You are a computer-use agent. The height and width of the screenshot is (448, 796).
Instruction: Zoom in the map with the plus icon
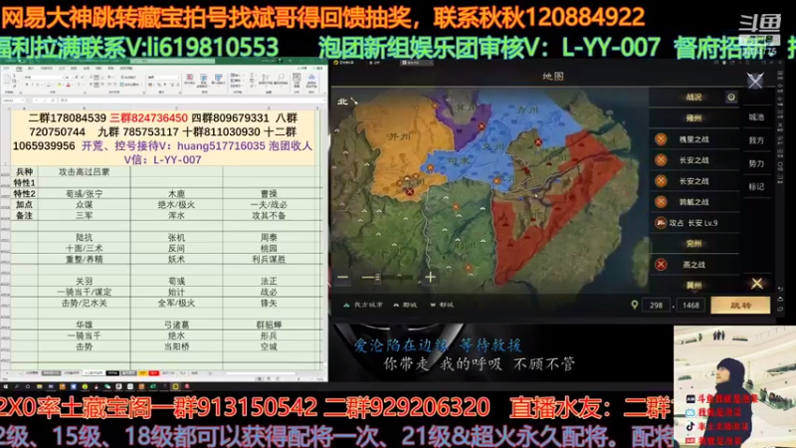pyautogui.click(x=430, y=278)
